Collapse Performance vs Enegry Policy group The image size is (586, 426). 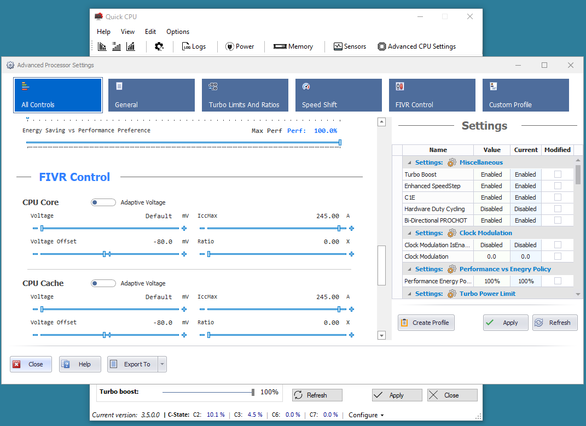tap(409, 270)
